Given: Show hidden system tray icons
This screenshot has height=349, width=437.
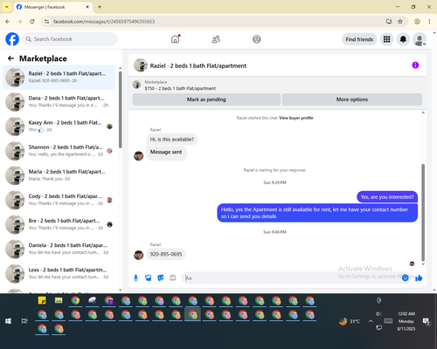Looking at the screenshot, I should click(x=371, y=321).
